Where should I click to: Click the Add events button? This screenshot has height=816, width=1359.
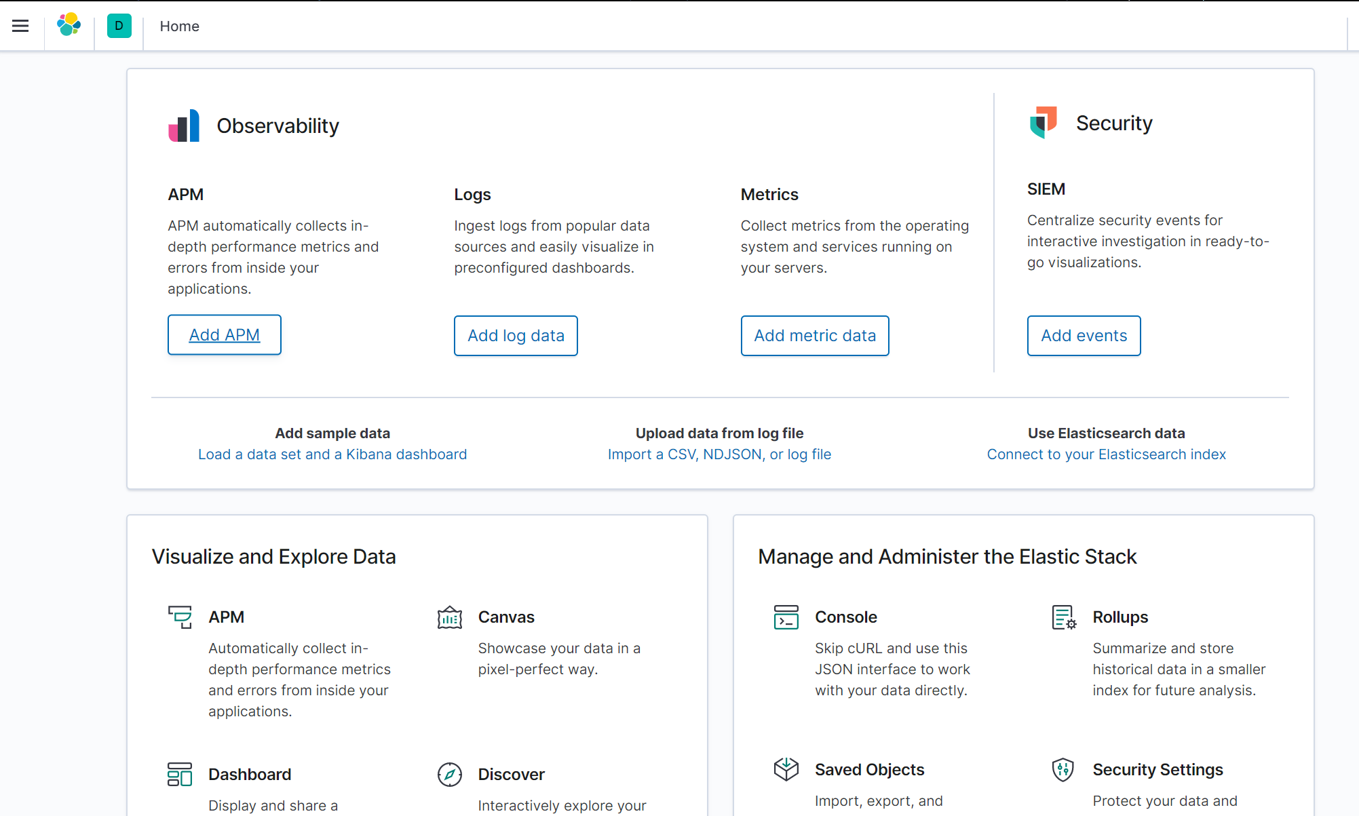coord(1084,336)
